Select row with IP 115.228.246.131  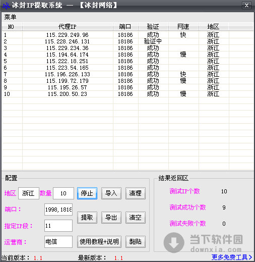coord(127,41)
